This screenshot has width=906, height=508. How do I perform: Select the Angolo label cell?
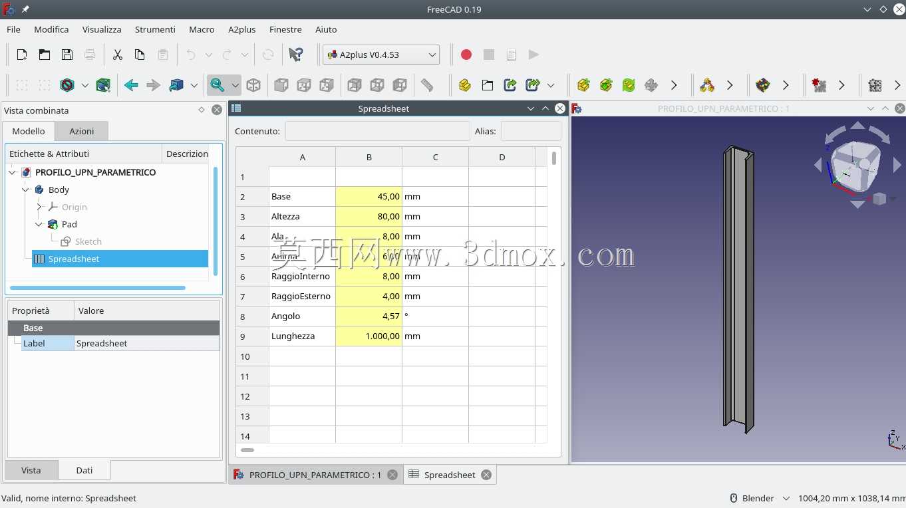(x=303, y=316)
